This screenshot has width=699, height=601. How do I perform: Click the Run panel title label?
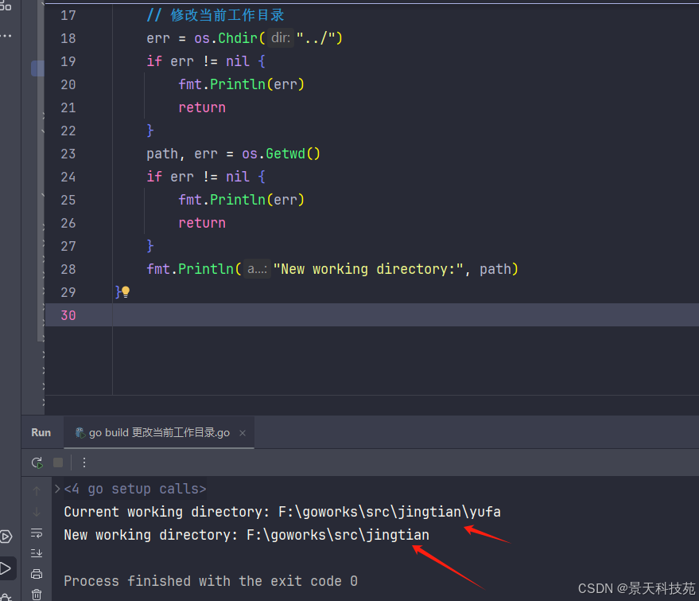pos(41,432)
